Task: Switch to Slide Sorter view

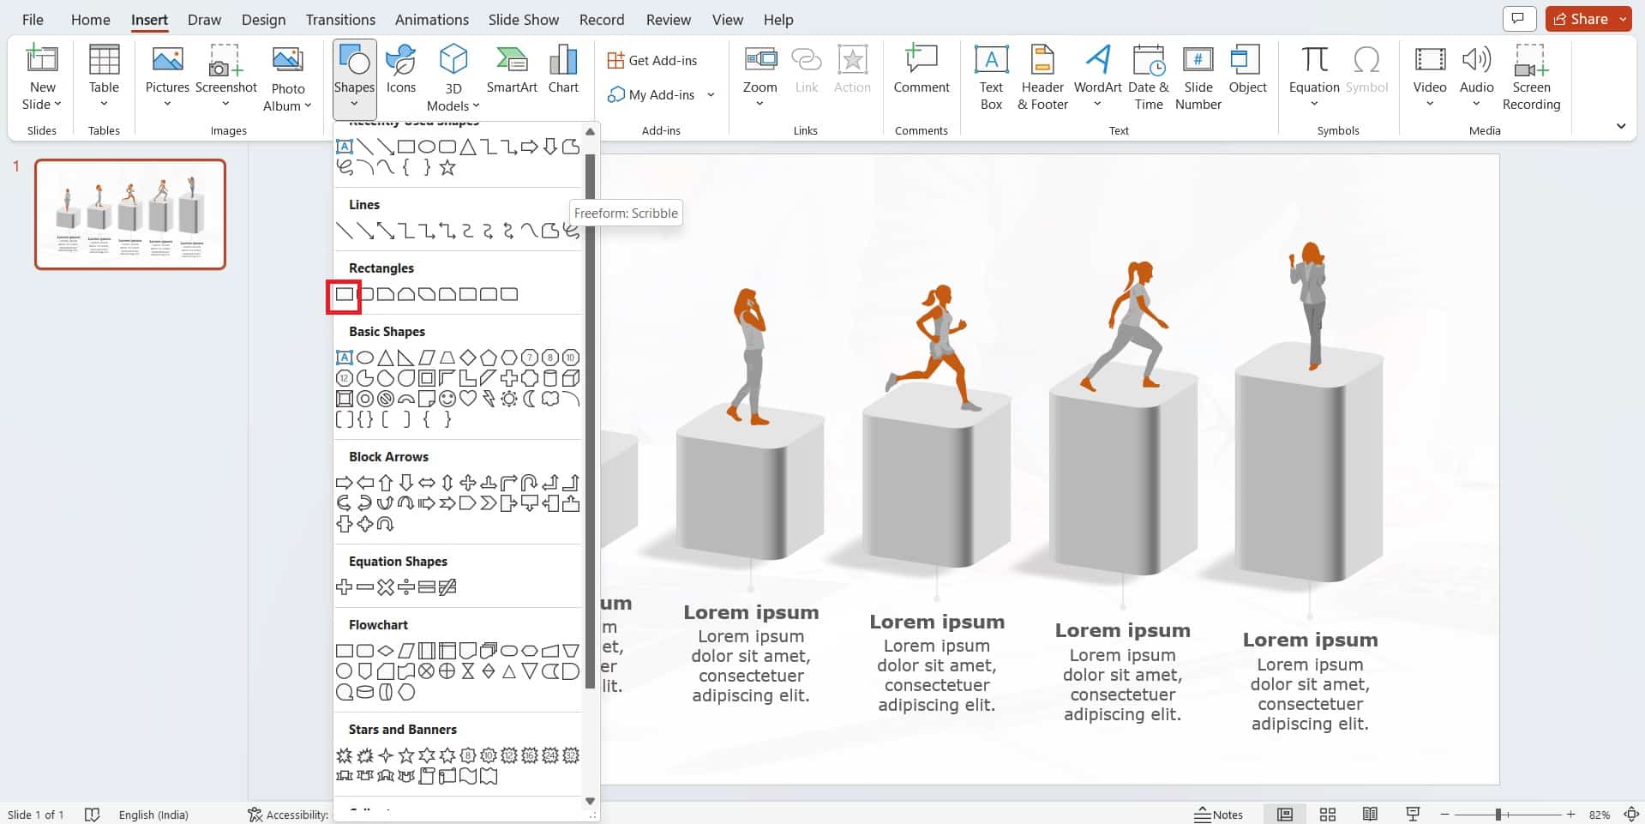Action: [1327, 814]
